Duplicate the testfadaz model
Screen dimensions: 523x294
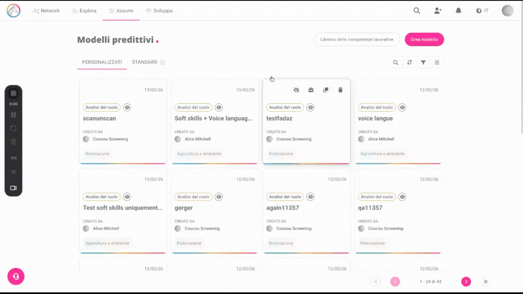coord(326,90)
